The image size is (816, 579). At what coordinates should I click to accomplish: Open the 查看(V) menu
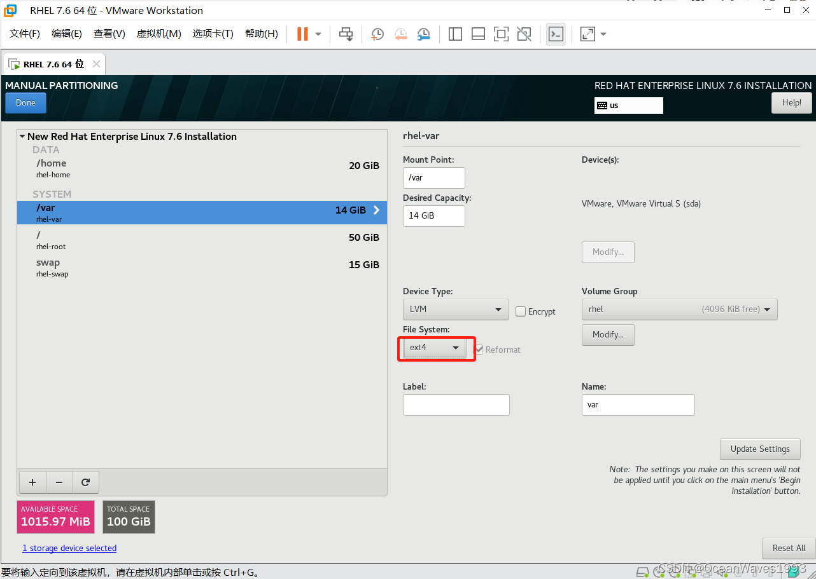click(x=109, y=34)
